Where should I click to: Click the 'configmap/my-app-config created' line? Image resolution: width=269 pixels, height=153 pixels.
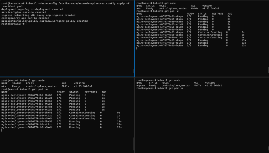(25, 18)
